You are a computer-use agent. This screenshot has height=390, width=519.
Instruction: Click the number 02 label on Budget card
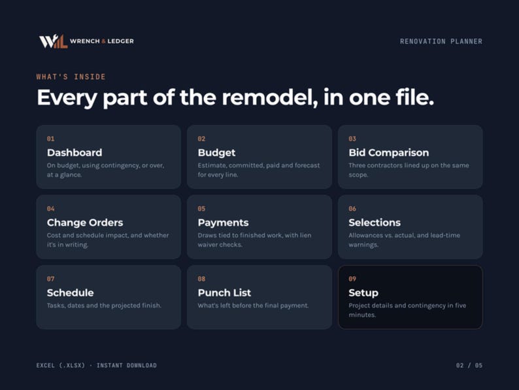tap(201, 139)
